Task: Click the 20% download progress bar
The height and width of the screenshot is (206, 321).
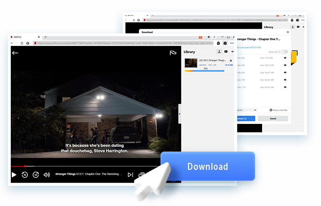Action: [x=204, y=71]
